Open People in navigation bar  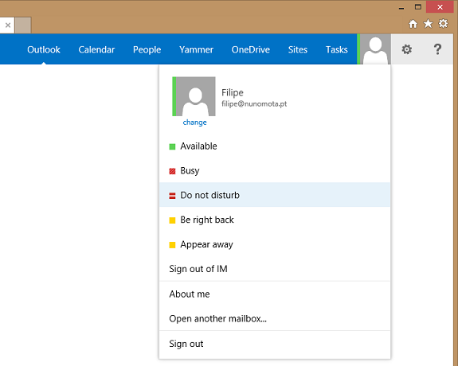[147, 49]
